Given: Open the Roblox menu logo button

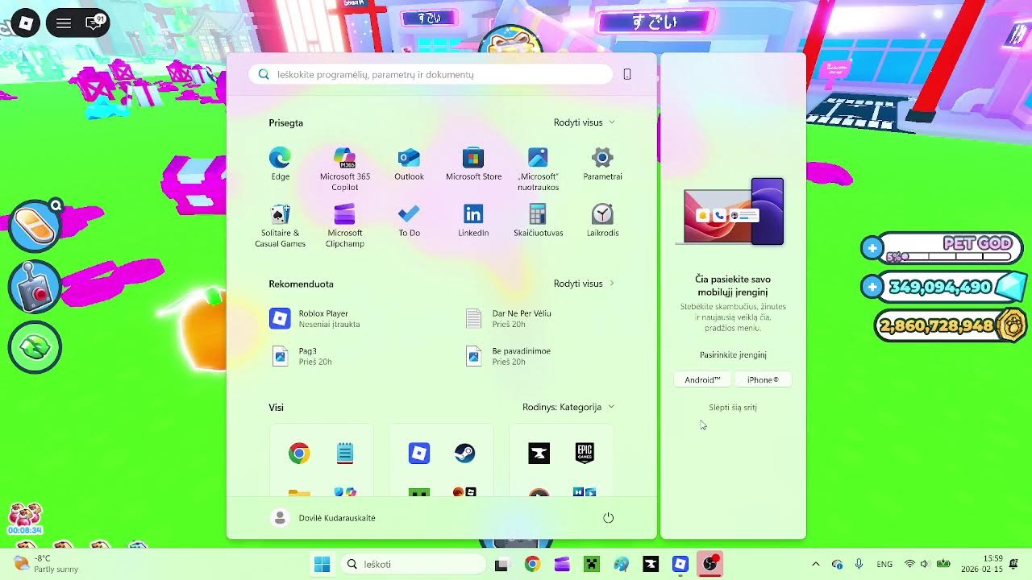Looking at the screenshot, I should [26, 23].
